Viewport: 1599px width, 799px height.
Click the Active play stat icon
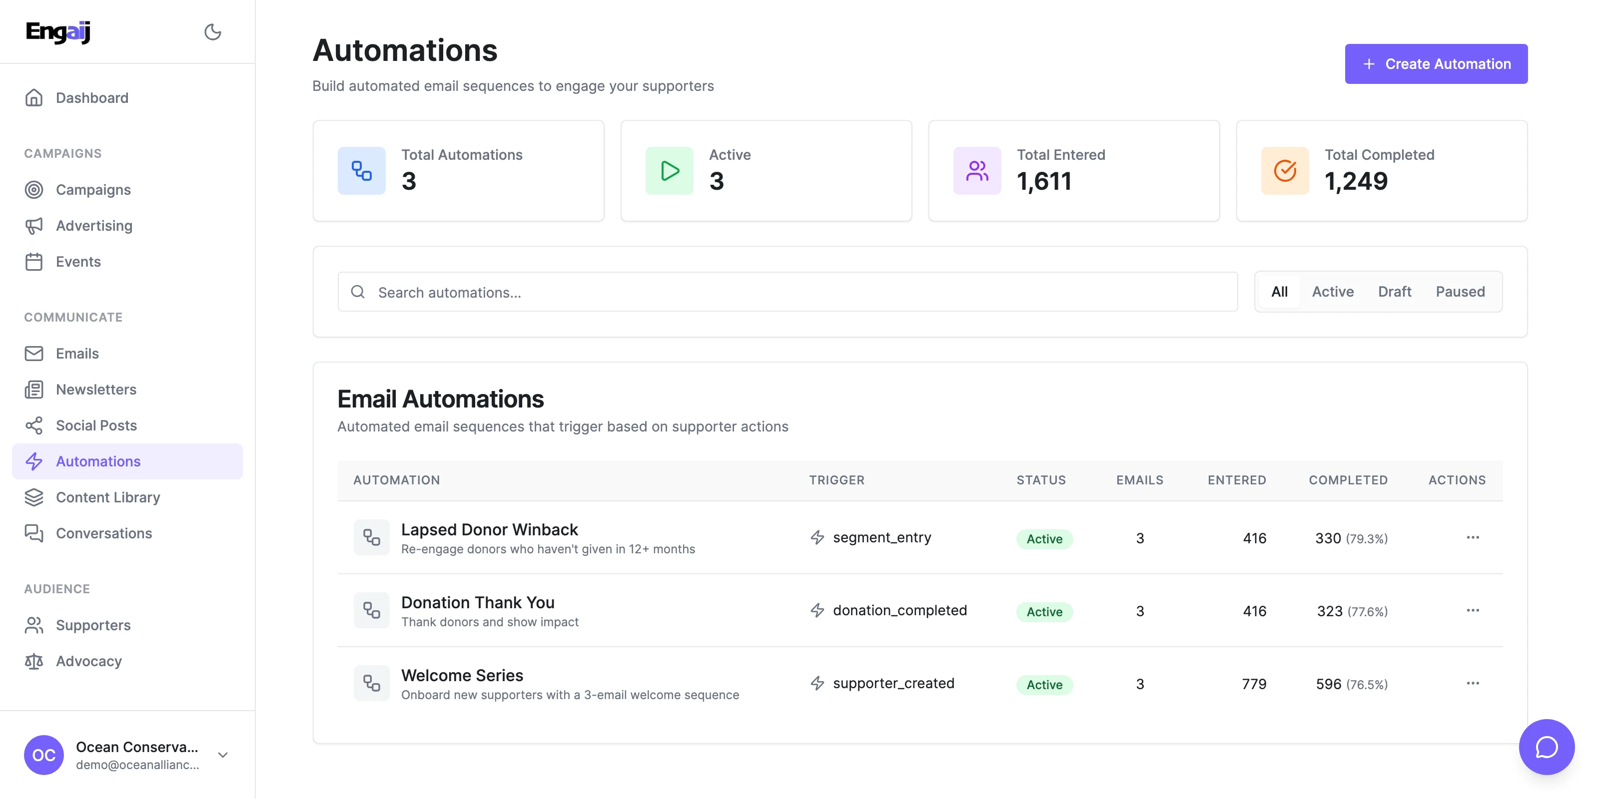pos(669,171)
